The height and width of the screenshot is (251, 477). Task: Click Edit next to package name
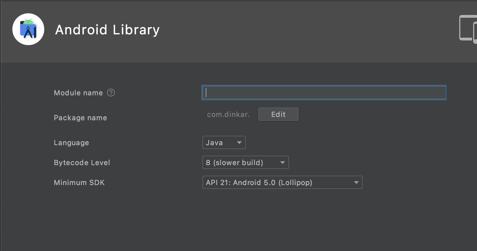(x=278, y=114)
